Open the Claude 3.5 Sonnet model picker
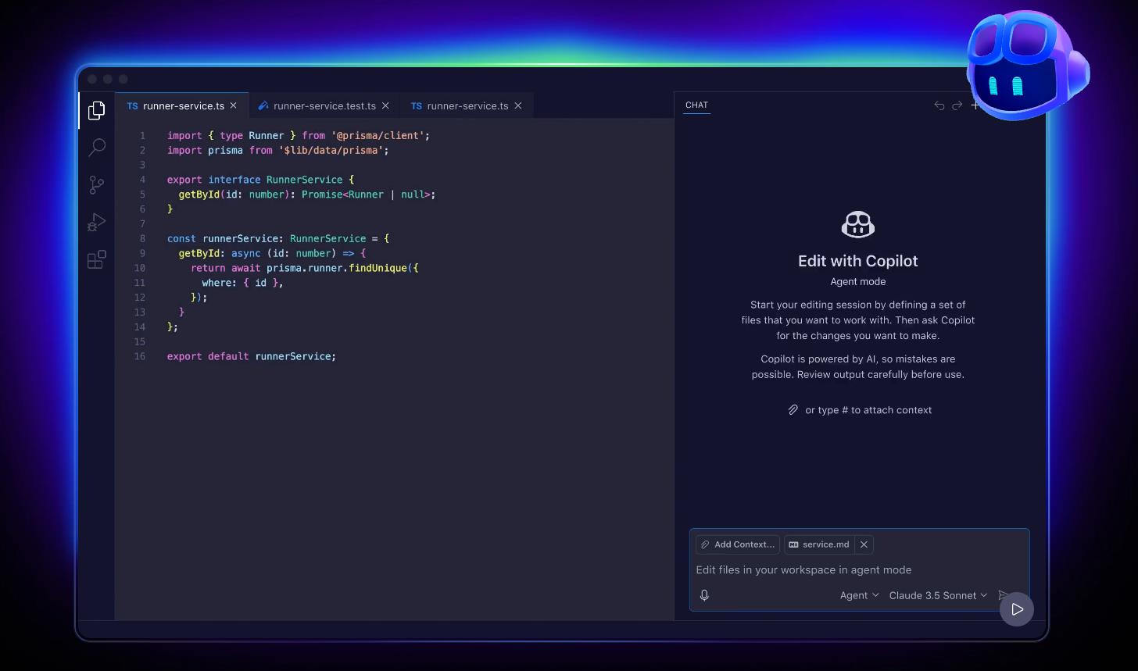Screen dimensions: 1138x671 click(x=937, y=594)
